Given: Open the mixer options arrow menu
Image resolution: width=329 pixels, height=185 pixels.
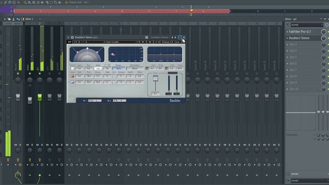Looking at the screenshot, I should point(5,19).
